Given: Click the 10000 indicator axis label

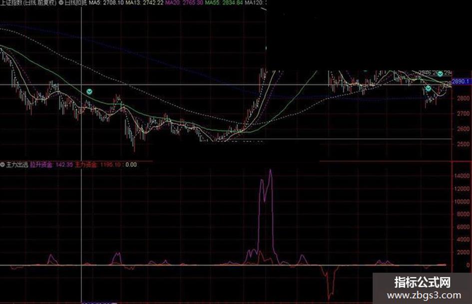Looking at the screenshot, I should tap(462, 201).
